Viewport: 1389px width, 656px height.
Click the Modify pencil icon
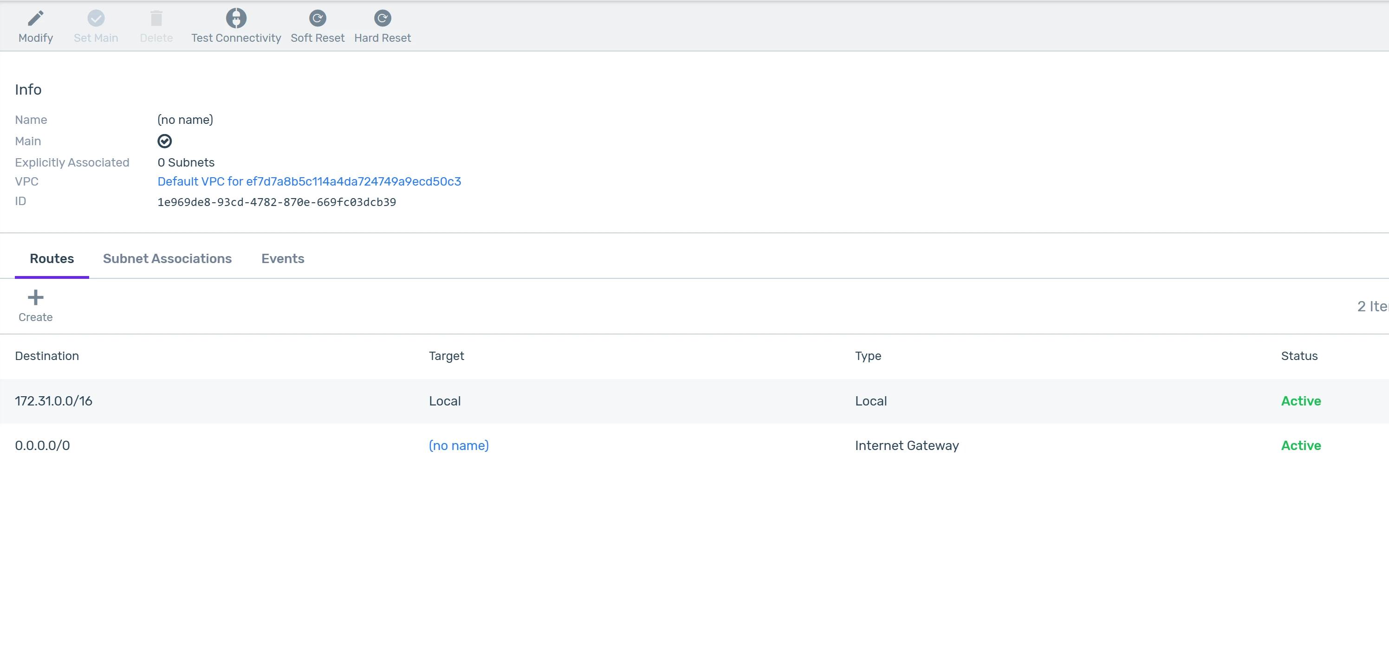pos(36,19)
